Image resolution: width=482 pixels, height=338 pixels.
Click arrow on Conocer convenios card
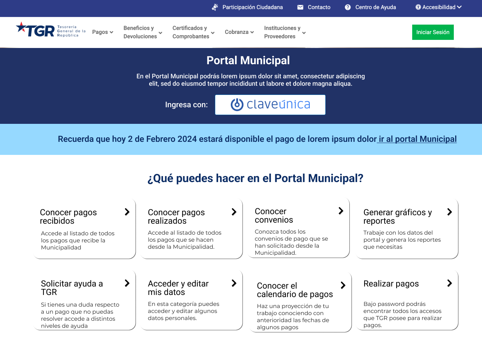point(341,211)
